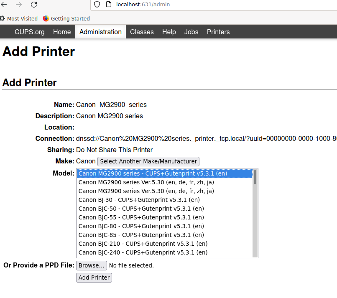The height and width of the screenshot is (298, 337).
Task: Open the Most Visited bookmarks folder
Action: 19,19
